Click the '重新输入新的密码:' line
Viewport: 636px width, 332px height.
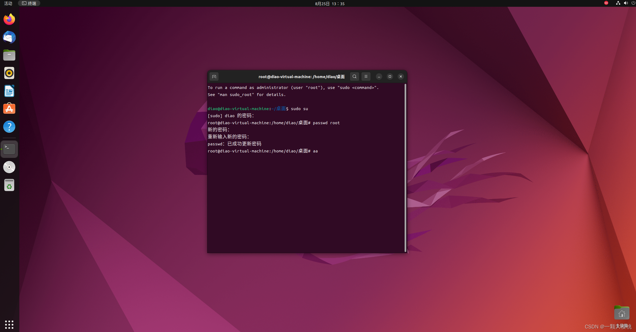pyautogui.click(x=228, y=137)
